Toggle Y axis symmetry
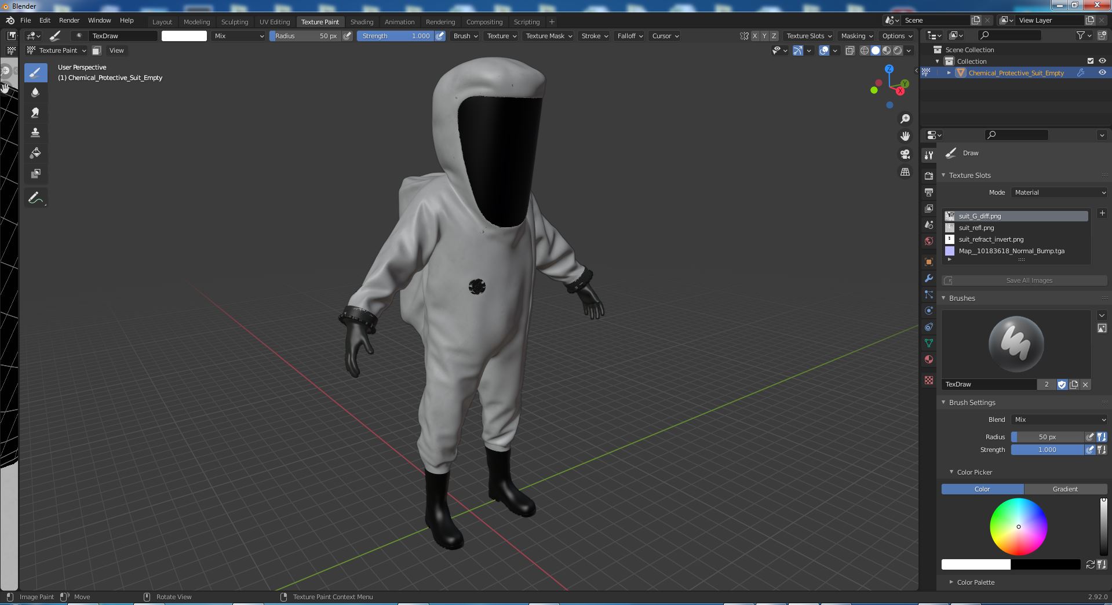Image resolution: width=1112 pixels, height=605 pixels. 764,36
